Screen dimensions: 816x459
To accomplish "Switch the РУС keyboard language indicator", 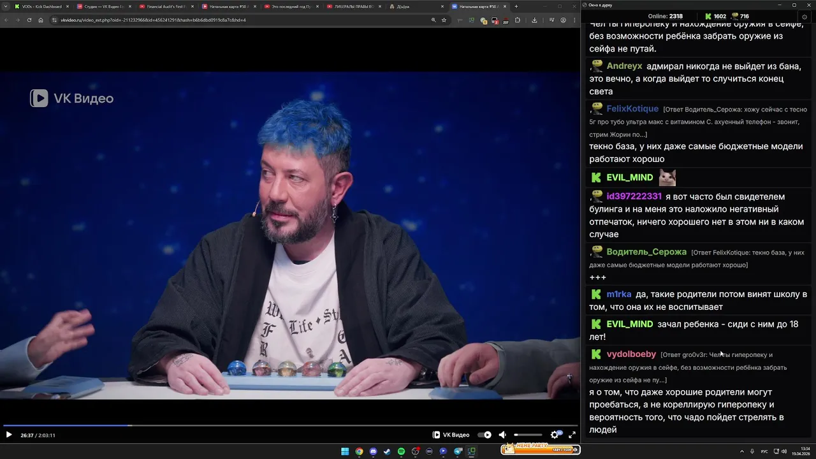I will pos(764,451).
